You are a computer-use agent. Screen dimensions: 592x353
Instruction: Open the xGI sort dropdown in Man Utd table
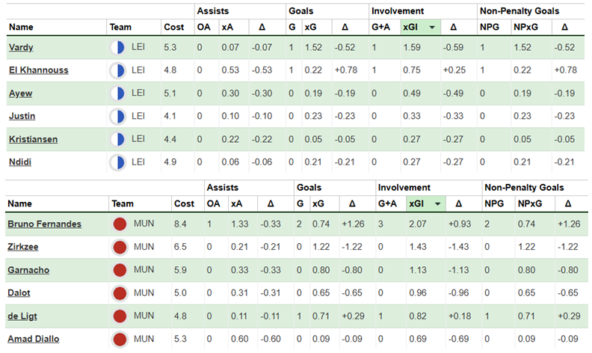pos(437,203)
